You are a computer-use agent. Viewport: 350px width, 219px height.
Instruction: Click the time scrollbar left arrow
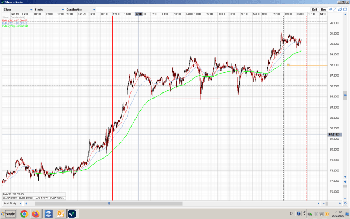(x=26, y=203)
